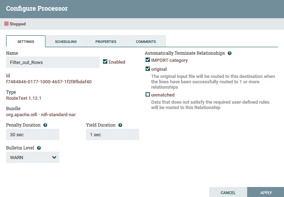The height and width of the screenshot is (197, 284).
Task: Uncheck the IMPORT category relationship
Action: coord(148,60)
